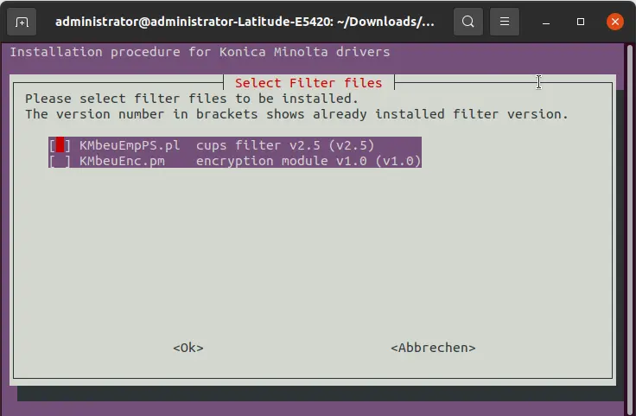The height and width of the screenshot is (416, 636).
Task: Close the terminal window
Action: click(615, 22)
